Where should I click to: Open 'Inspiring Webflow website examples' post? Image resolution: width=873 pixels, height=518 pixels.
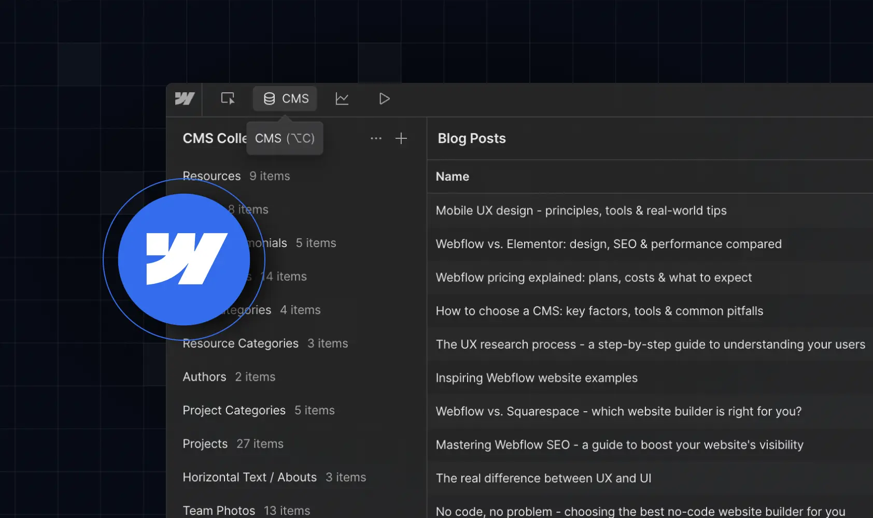coord(650,378)
